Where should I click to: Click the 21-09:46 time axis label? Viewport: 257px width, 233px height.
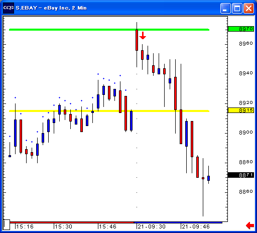pos(196,226)
